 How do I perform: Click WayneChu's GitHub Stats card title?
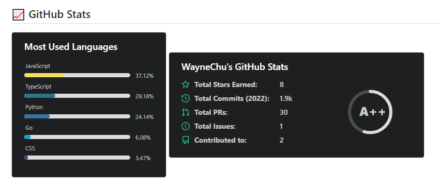[x=235, y=67]
